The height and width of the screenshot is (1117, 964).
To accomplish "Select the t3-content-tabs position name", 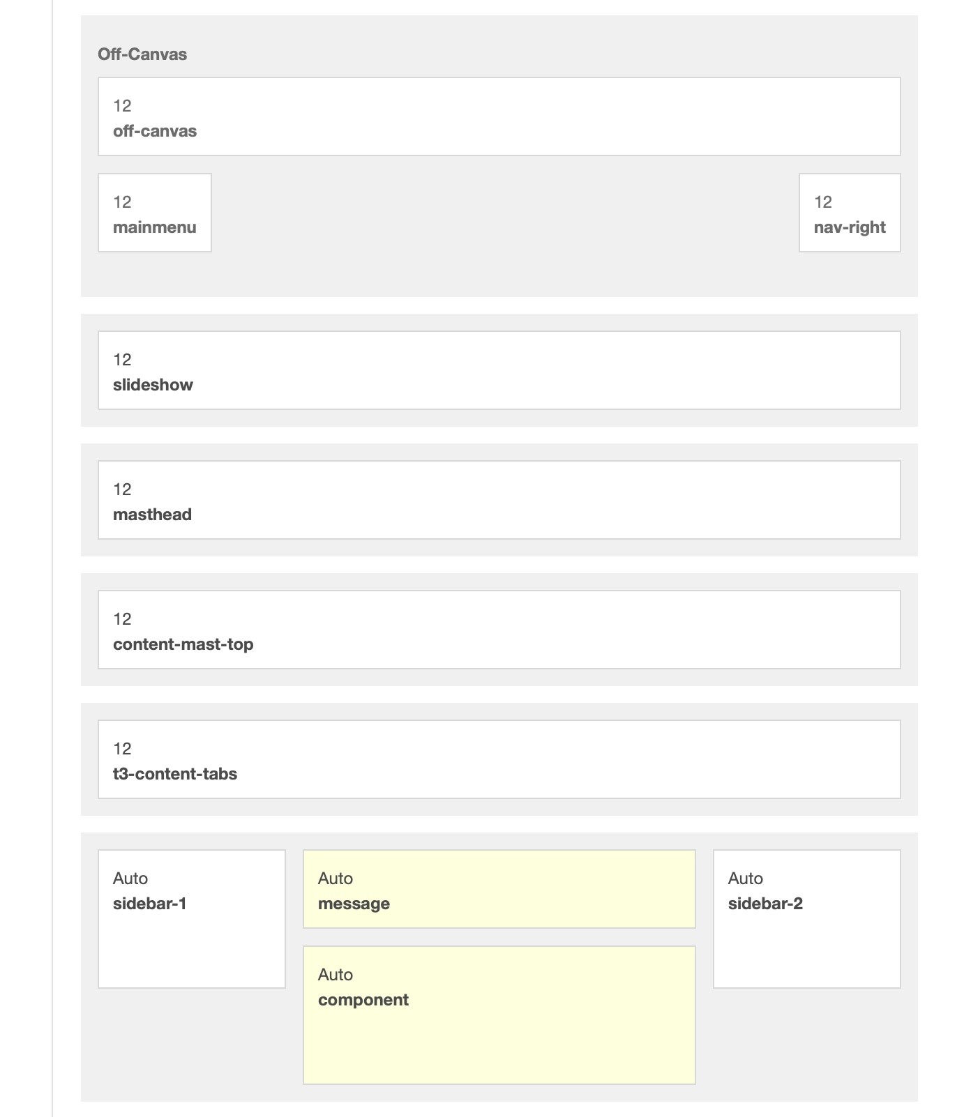I will pos(175,774).
